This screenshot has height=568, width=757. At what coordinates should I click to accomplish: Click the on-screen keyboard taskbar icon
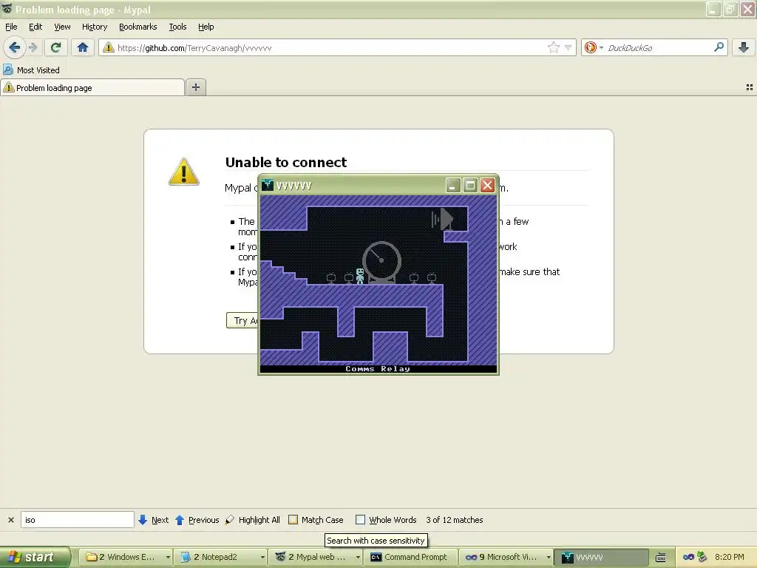point(660,558)
